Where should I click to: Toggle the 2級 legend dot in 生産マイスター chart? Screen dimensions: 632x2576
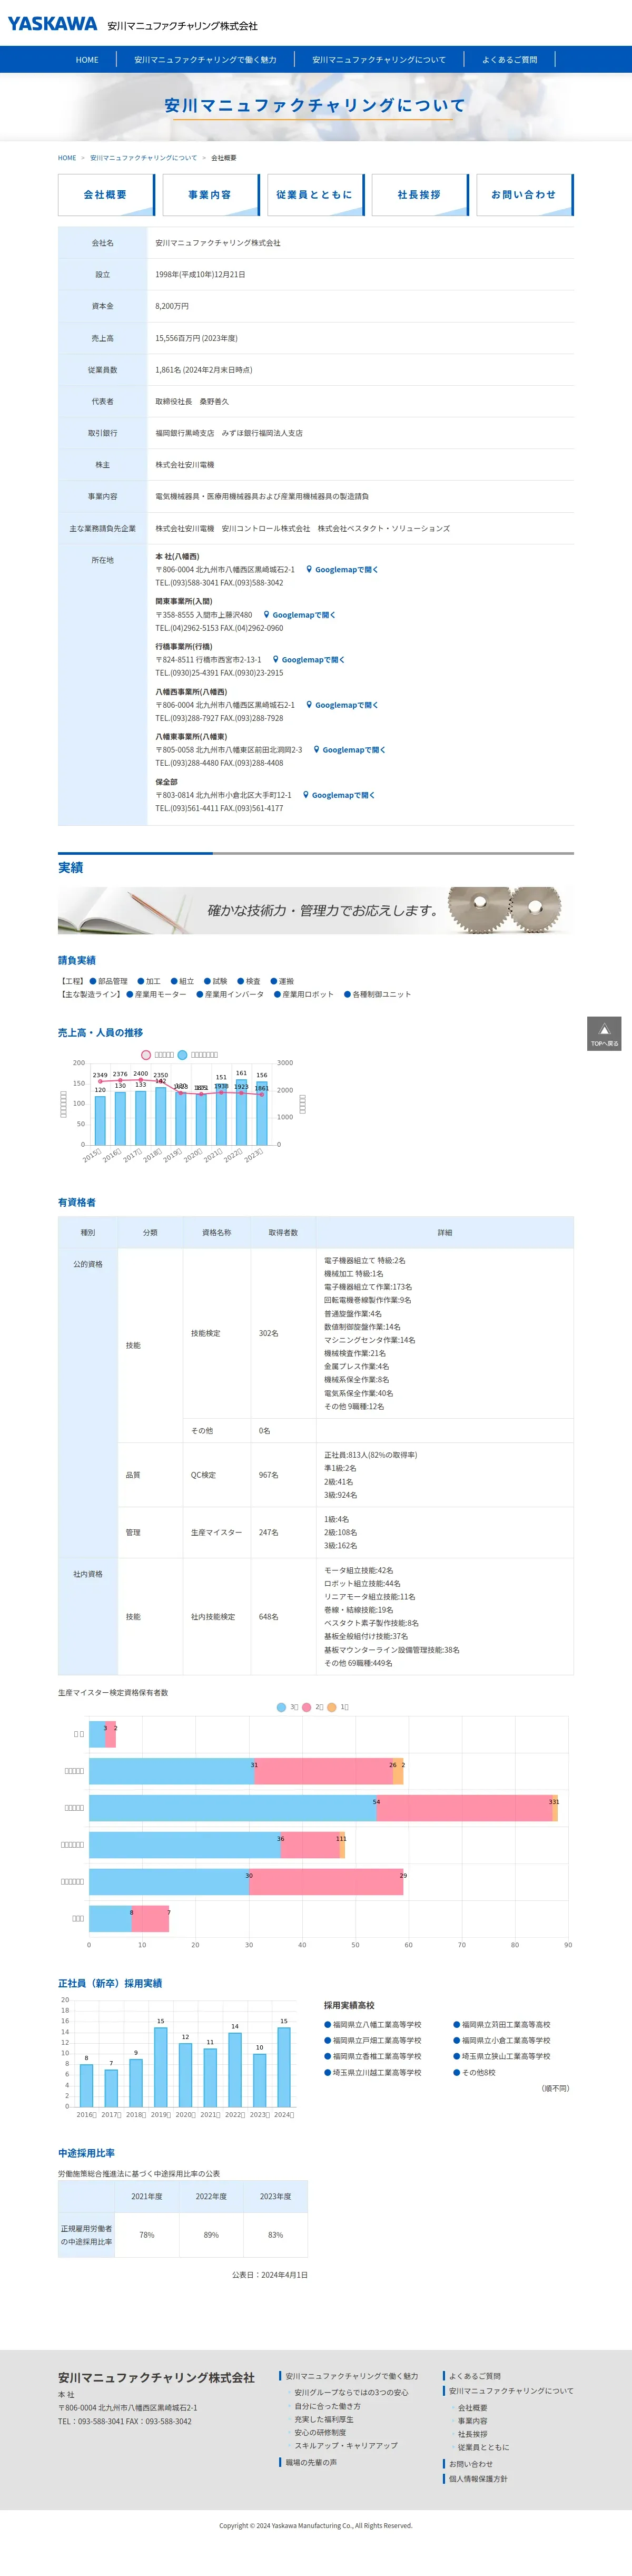click(307, 1707)
